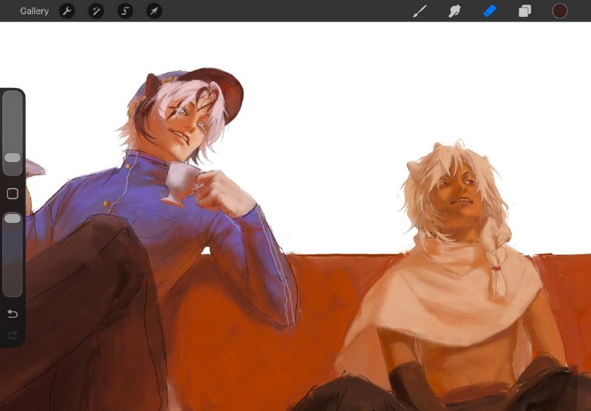Redo with the greyed redo arrow
This screenshot has width=591, height=411.
13,335
